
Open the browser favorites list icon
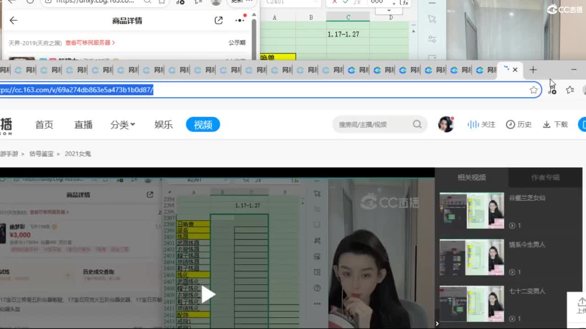coord(570,90)
